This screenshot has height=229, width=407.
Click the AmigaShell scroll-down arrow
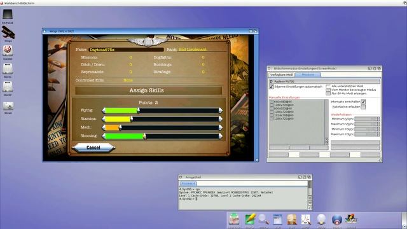(310, 203)
